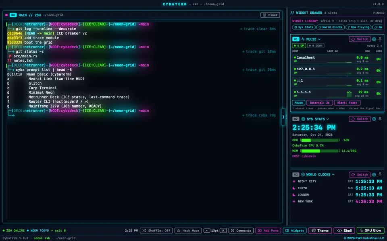
Task: Click the sun icon beside NIGHT CITY
Action: (x=294, y=181)
